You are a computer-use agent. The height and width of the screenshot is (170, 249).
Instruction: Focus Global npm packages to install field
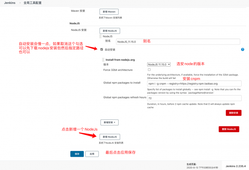pos(194,84)
